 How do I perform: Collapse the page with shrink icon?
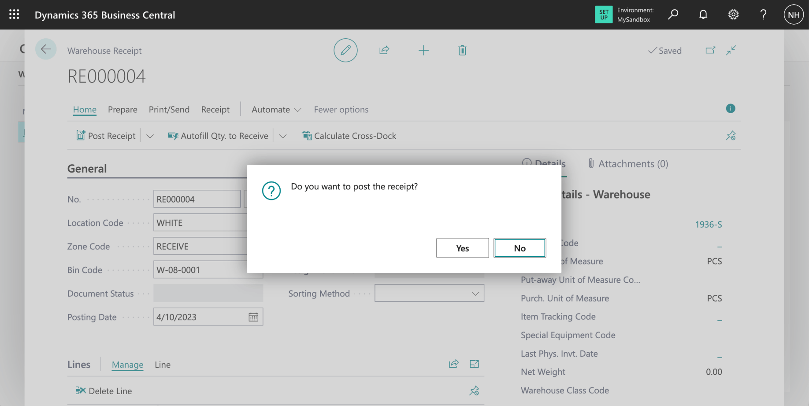click(x=731, y=50)
